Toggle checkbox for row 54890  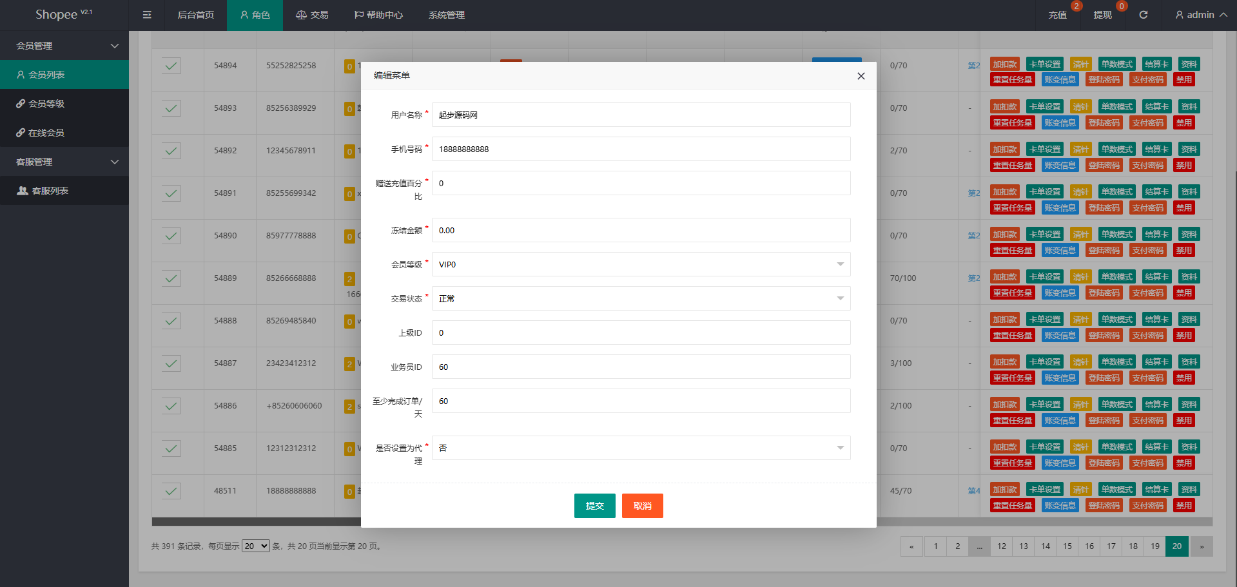[x=171, y=236]
